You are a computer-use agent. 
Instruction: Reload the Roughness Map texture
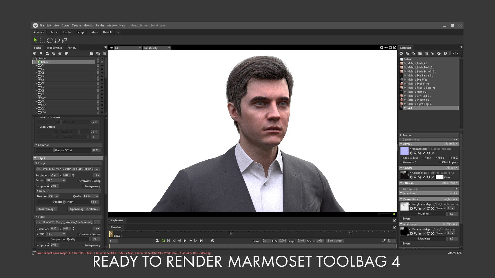[428, 208]
